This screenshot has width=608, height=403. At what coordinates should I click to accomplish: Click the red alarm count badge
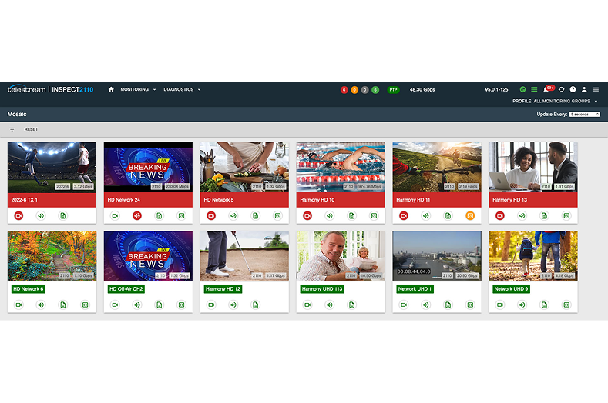click(344, 90)
